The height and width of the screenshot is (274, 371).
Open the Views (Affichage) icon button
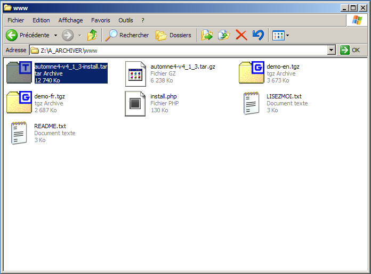[x=278, y=36]
